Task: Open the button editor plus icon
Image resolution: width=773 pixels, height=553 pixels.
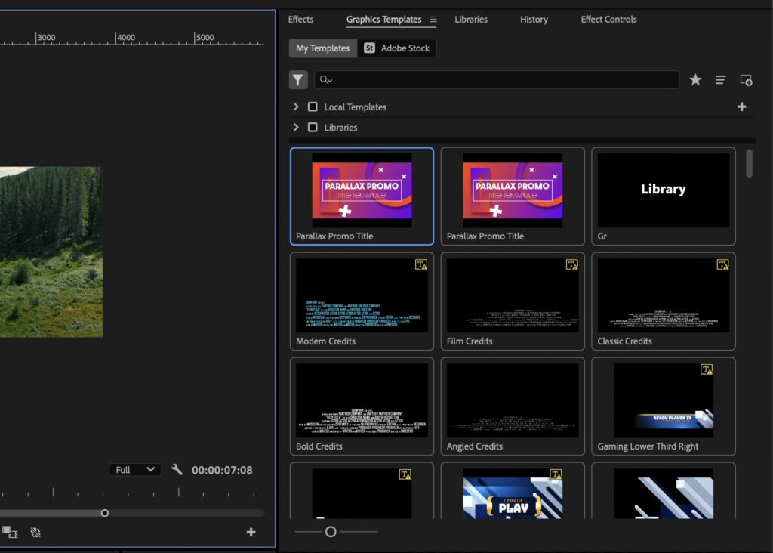Action: pos(251,532)
